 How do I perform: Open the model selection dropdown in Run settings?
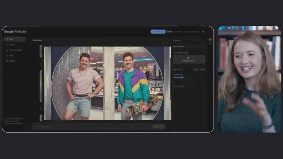coord(189,47)
